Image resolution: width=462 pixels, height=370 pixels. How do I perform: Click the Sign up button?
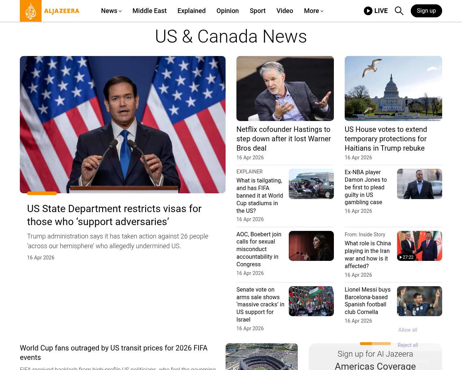[426, 11]
